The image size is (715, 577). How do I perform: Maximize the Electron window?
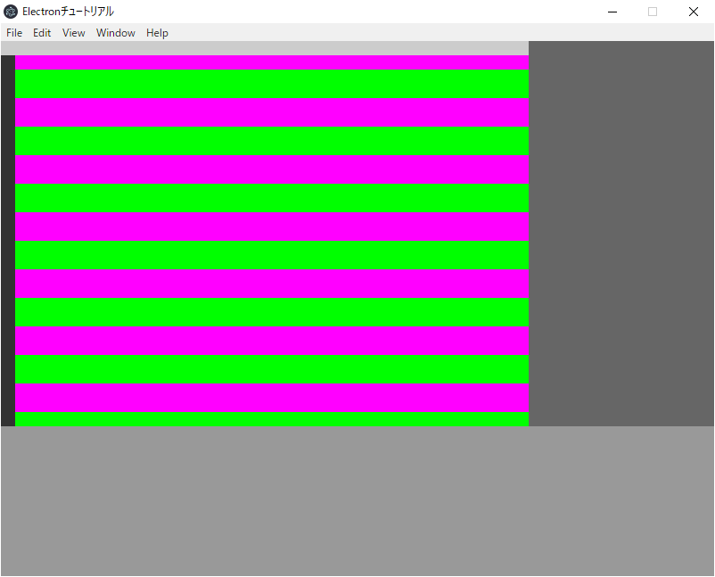coord(652,12)
